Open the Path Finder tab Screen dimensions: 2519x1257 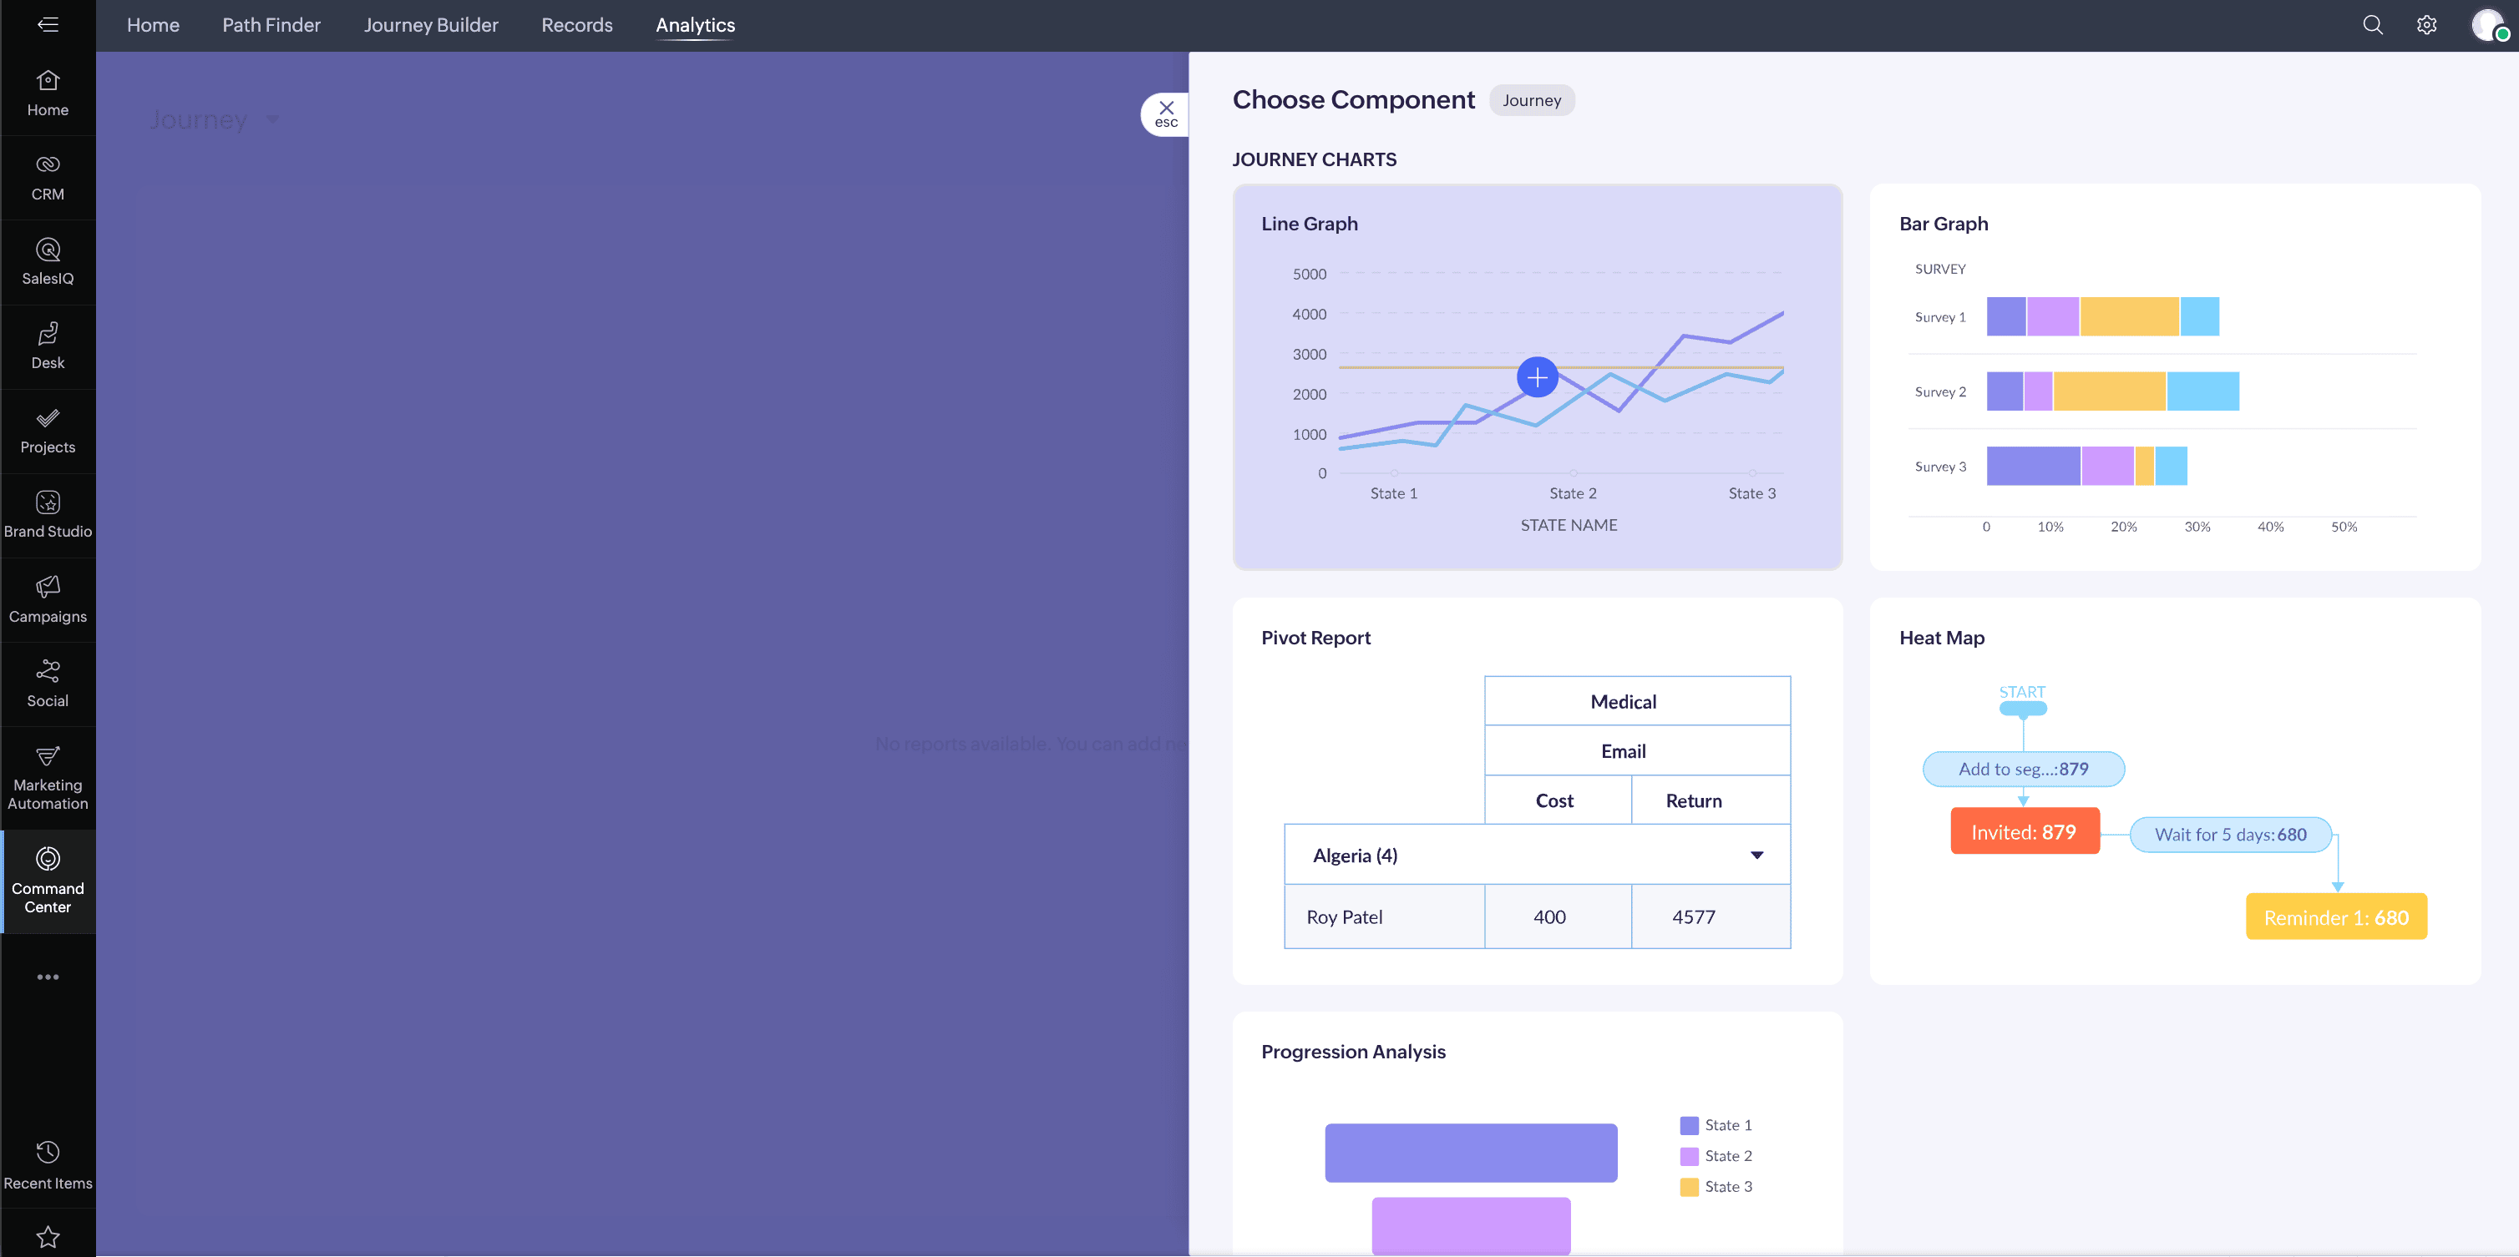[271, 25]
